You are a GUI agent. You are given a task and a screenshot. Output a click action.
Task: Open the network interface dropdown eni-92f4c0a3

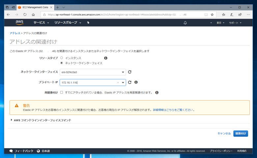pos(93,72)
